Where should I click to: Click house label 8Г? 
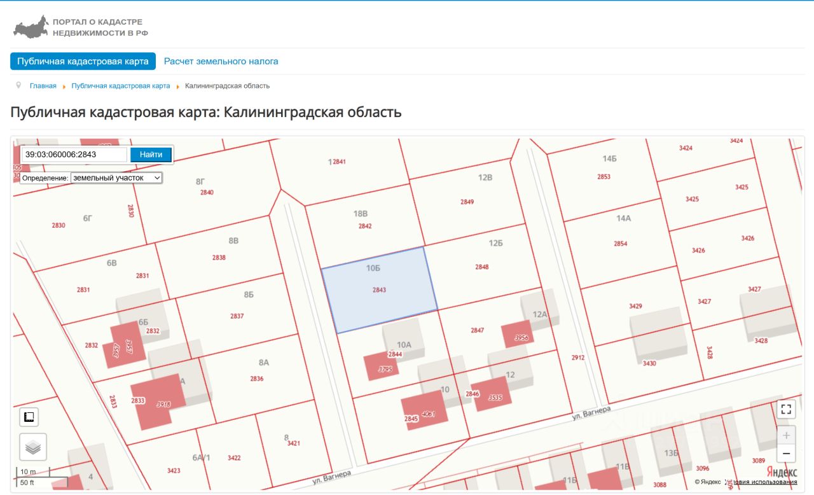(200, 181)
